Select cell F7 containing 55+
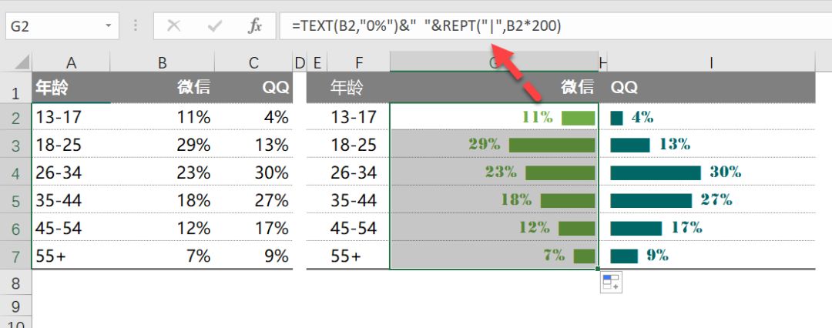 click(x=359, y=256)
